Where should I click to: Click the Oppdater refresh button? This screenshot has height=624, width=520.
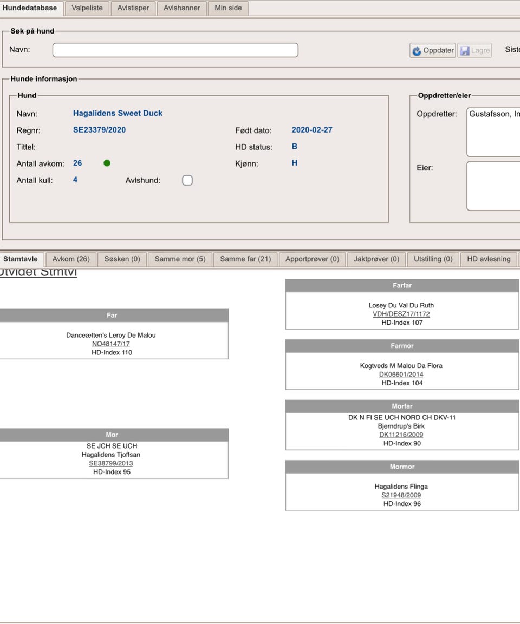click(432, 50)
